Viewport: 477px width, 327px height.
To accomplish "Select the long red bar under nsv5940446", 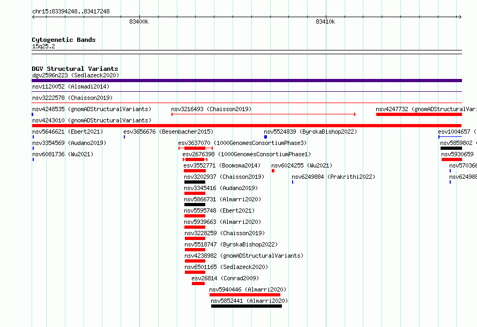I will tap(245, 295).
